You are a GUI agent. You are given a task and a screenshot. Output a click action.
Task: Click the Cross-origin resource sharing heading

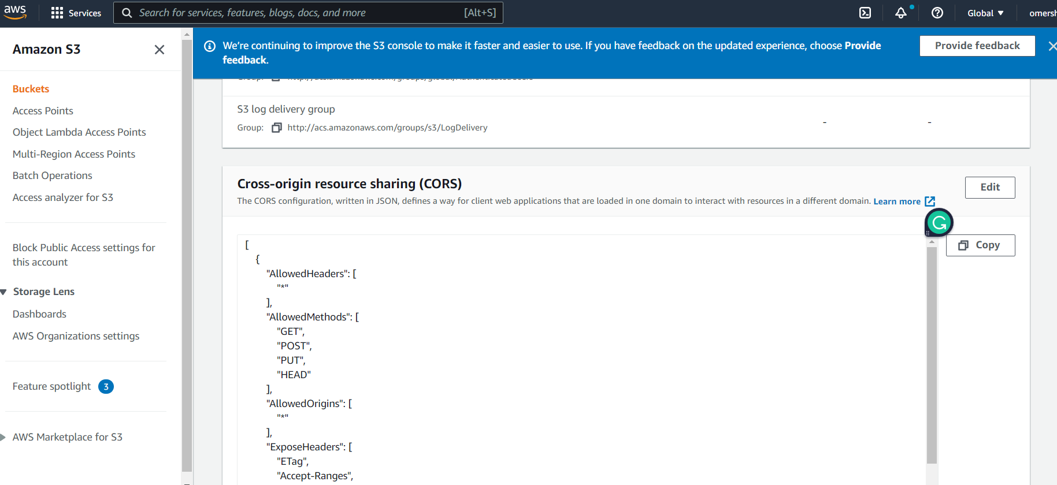point(350,184)
